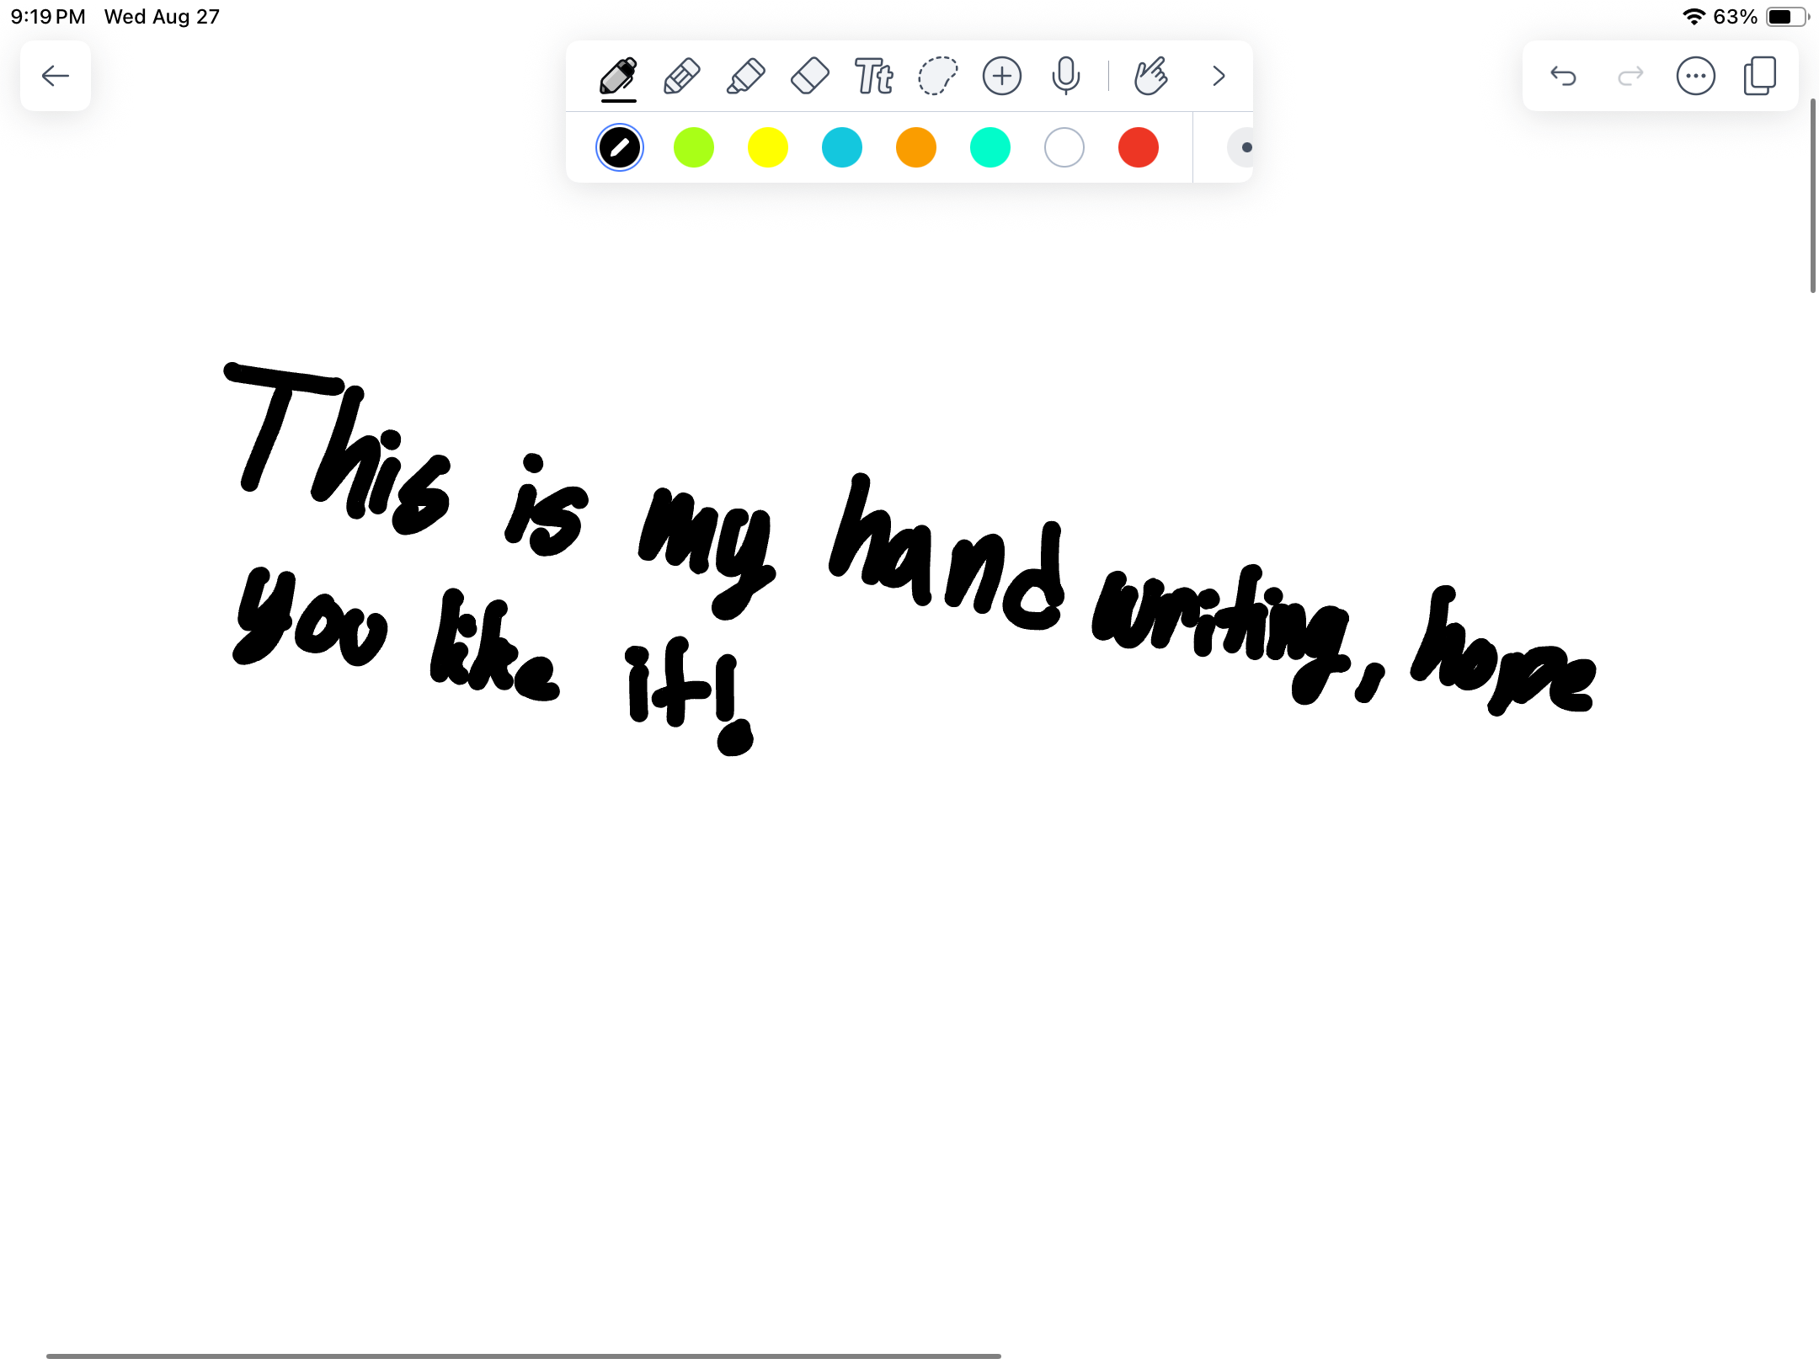Choose the small dot stroke thickness
Viewport: 1819px width, 1364px height.
(1241, 148)
